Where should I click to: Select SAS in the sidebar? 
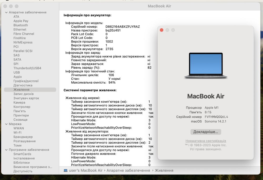click(16, 55)
